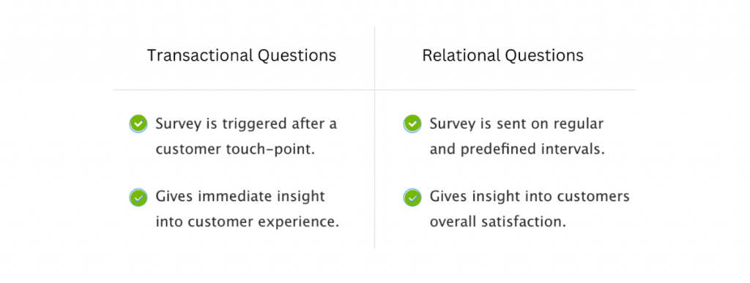750x283 pixels.
Task: Select the 'Transactional Questions' heading
Action: click(x=242, y=56)
